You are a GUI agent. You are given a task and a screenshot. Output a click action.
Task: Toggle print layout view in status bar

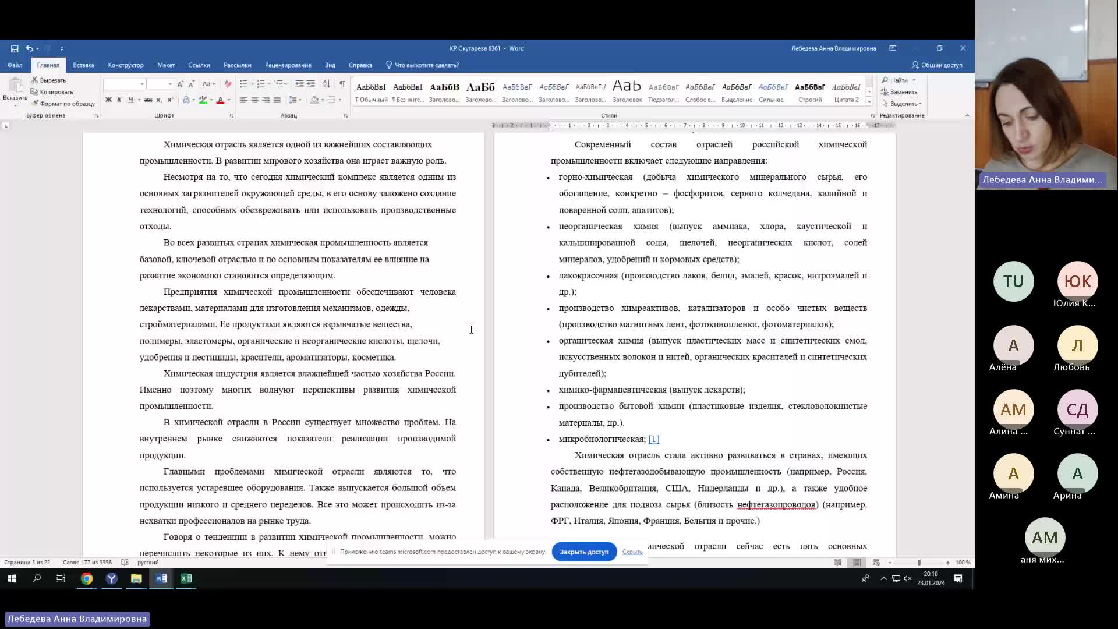point(857,562)
